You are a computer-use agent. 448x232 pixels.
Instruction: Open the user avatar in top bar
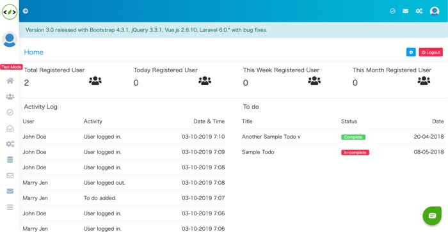pyautogui.click(x=435, y=11)
